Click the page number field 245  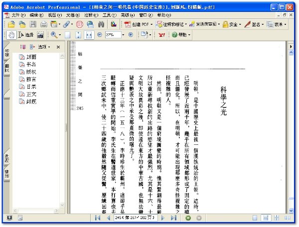136,218
